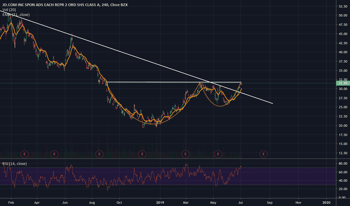
Task: Click the 2019 label on time axis
Action: [x=160, y=202]
